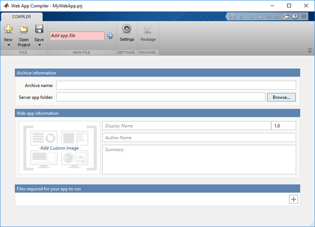Click the version field showing 1.0

click(283, 126)
